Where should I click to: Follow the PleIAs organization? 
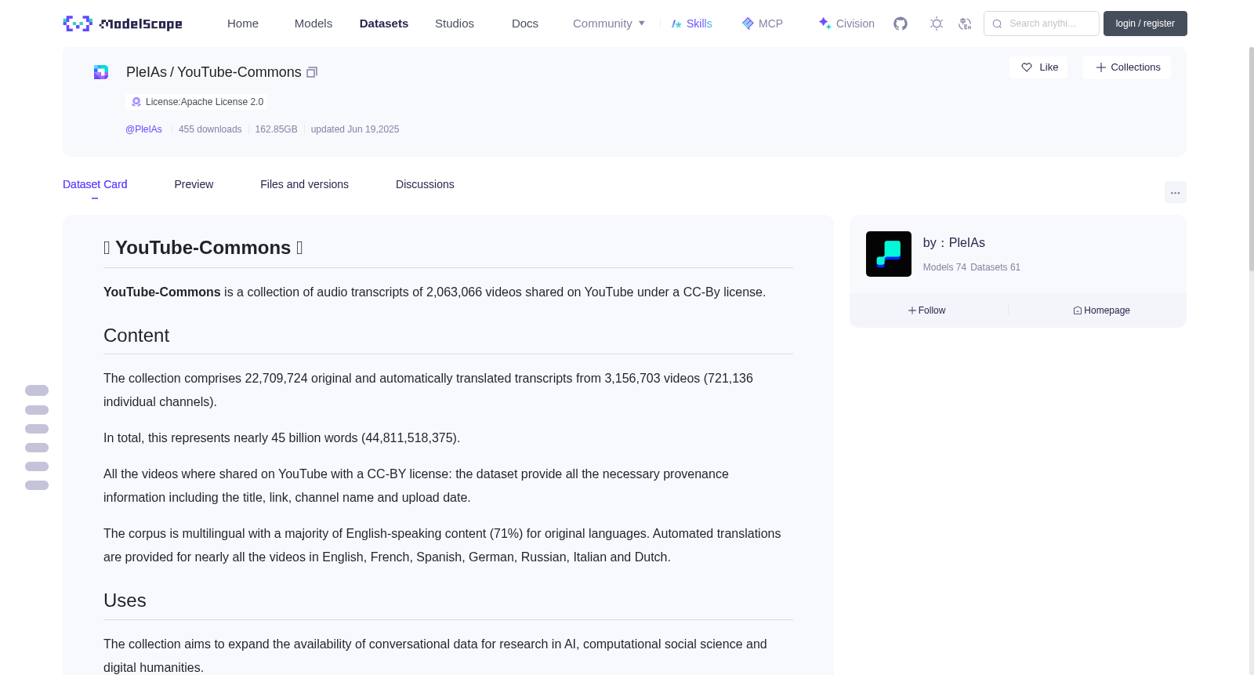pos(927,310)
